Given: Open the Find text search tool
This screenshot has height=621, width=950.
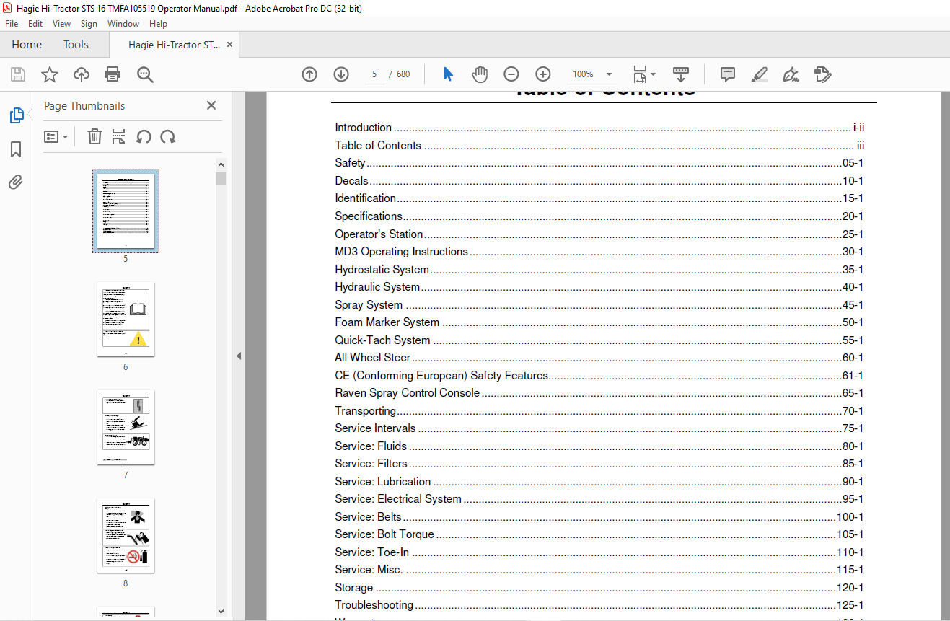Looking at the screenshot, I should coord(145,74).
